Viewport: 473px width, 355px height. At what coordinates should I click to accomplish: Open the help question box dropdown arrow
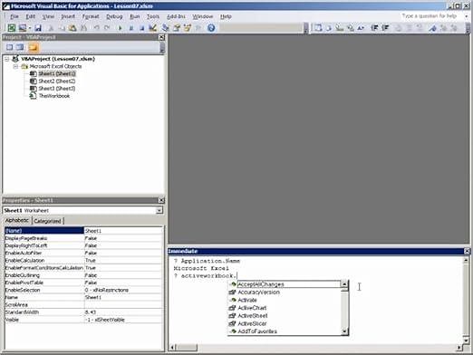pos(467,16)
